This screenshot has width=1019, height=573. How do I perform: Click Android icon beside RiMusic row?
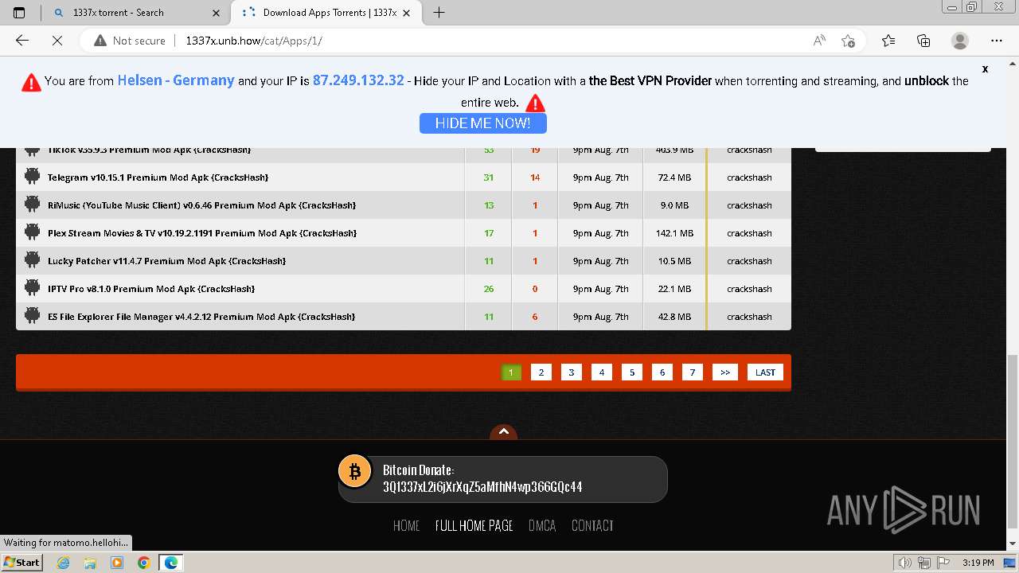(32, 205)
